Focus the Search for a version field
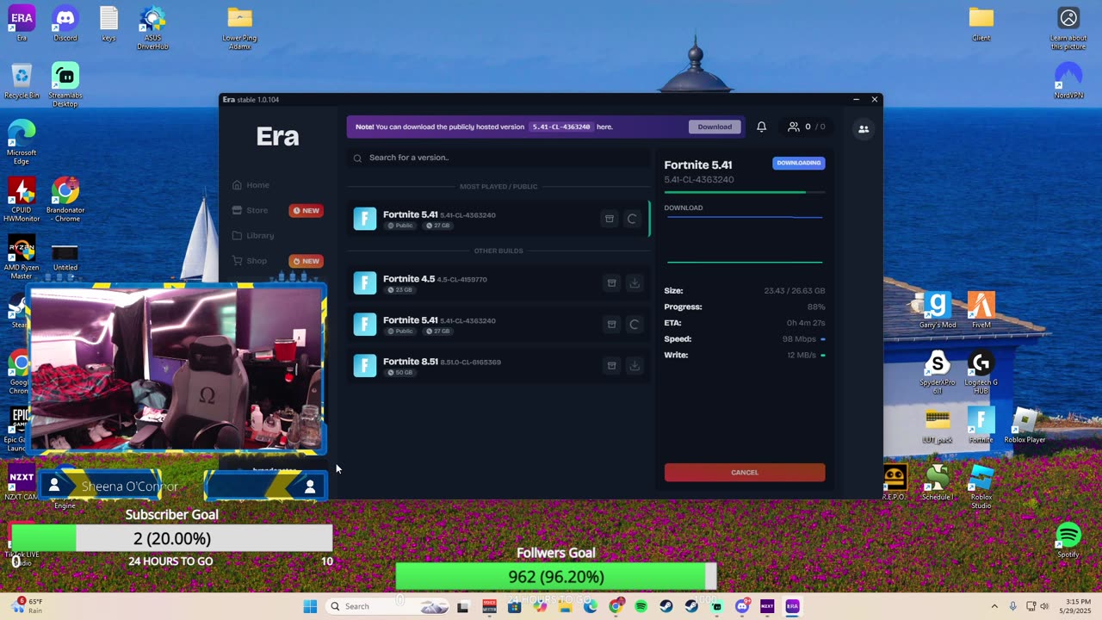The image size is (1102, 620). click(x=498, y=158)
